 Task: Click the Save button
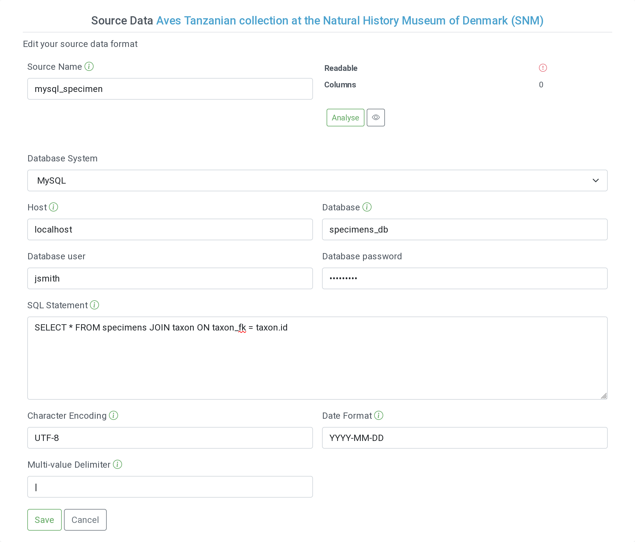click(44, 520)
